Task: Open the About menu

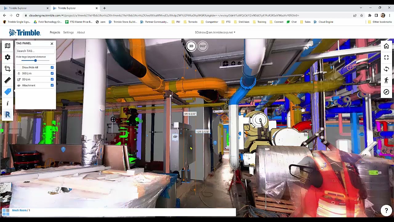Action: click(x=81, y=32)
